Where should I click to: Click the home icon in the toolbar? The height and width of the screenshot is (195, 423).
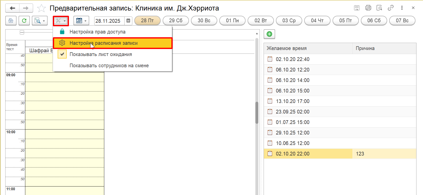pos(11,21)
